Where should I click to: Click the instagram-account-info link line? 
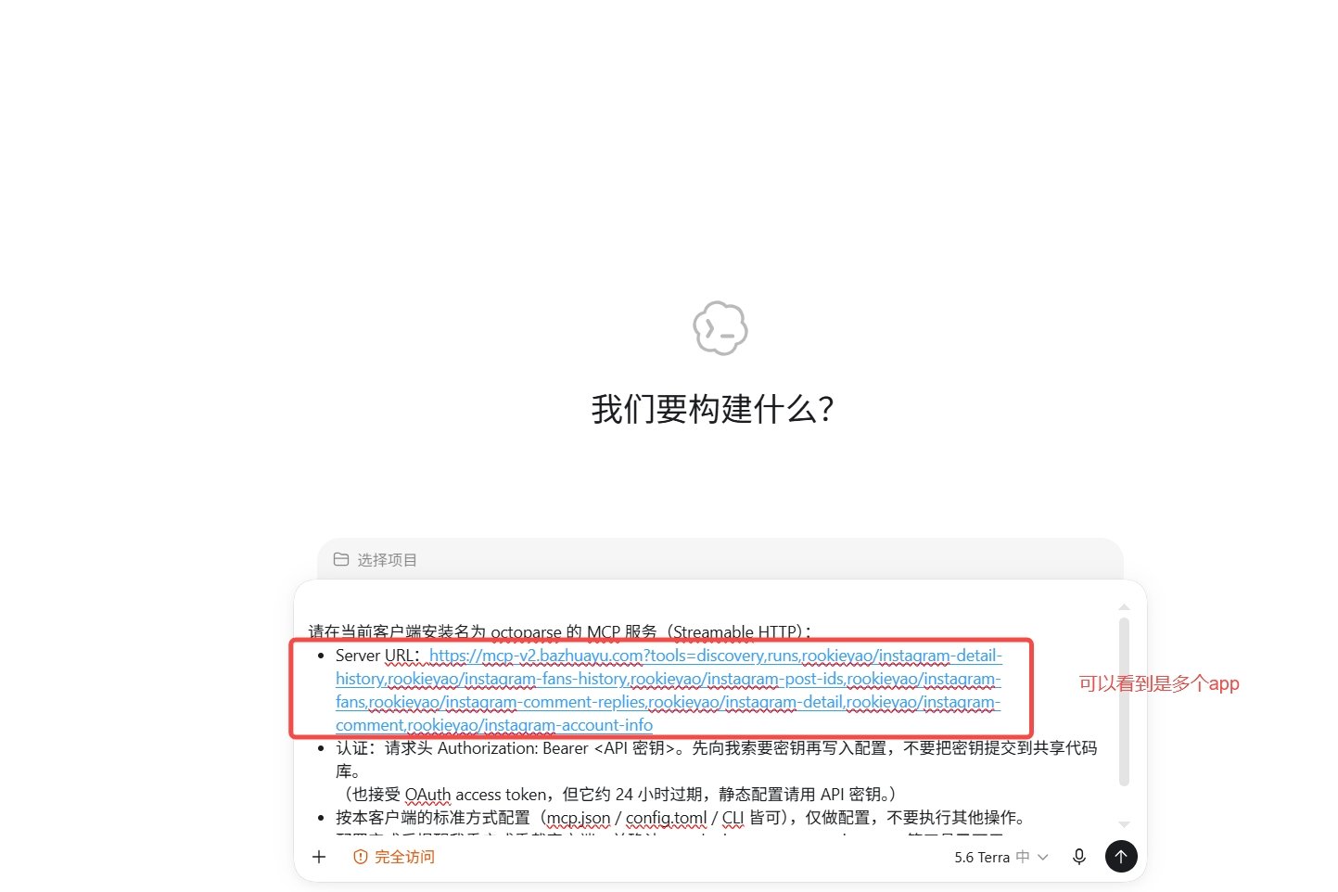pos(494,725)
